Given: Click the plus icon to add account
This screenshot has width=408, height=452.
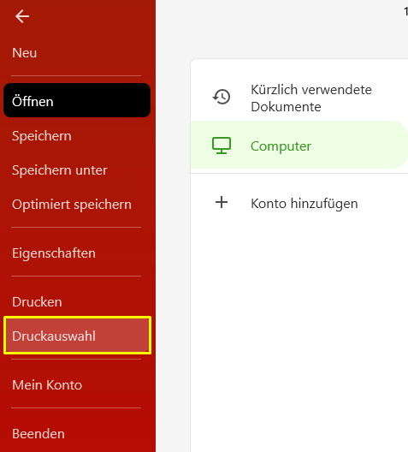Looking at the screenshot, I should (222, 202).
